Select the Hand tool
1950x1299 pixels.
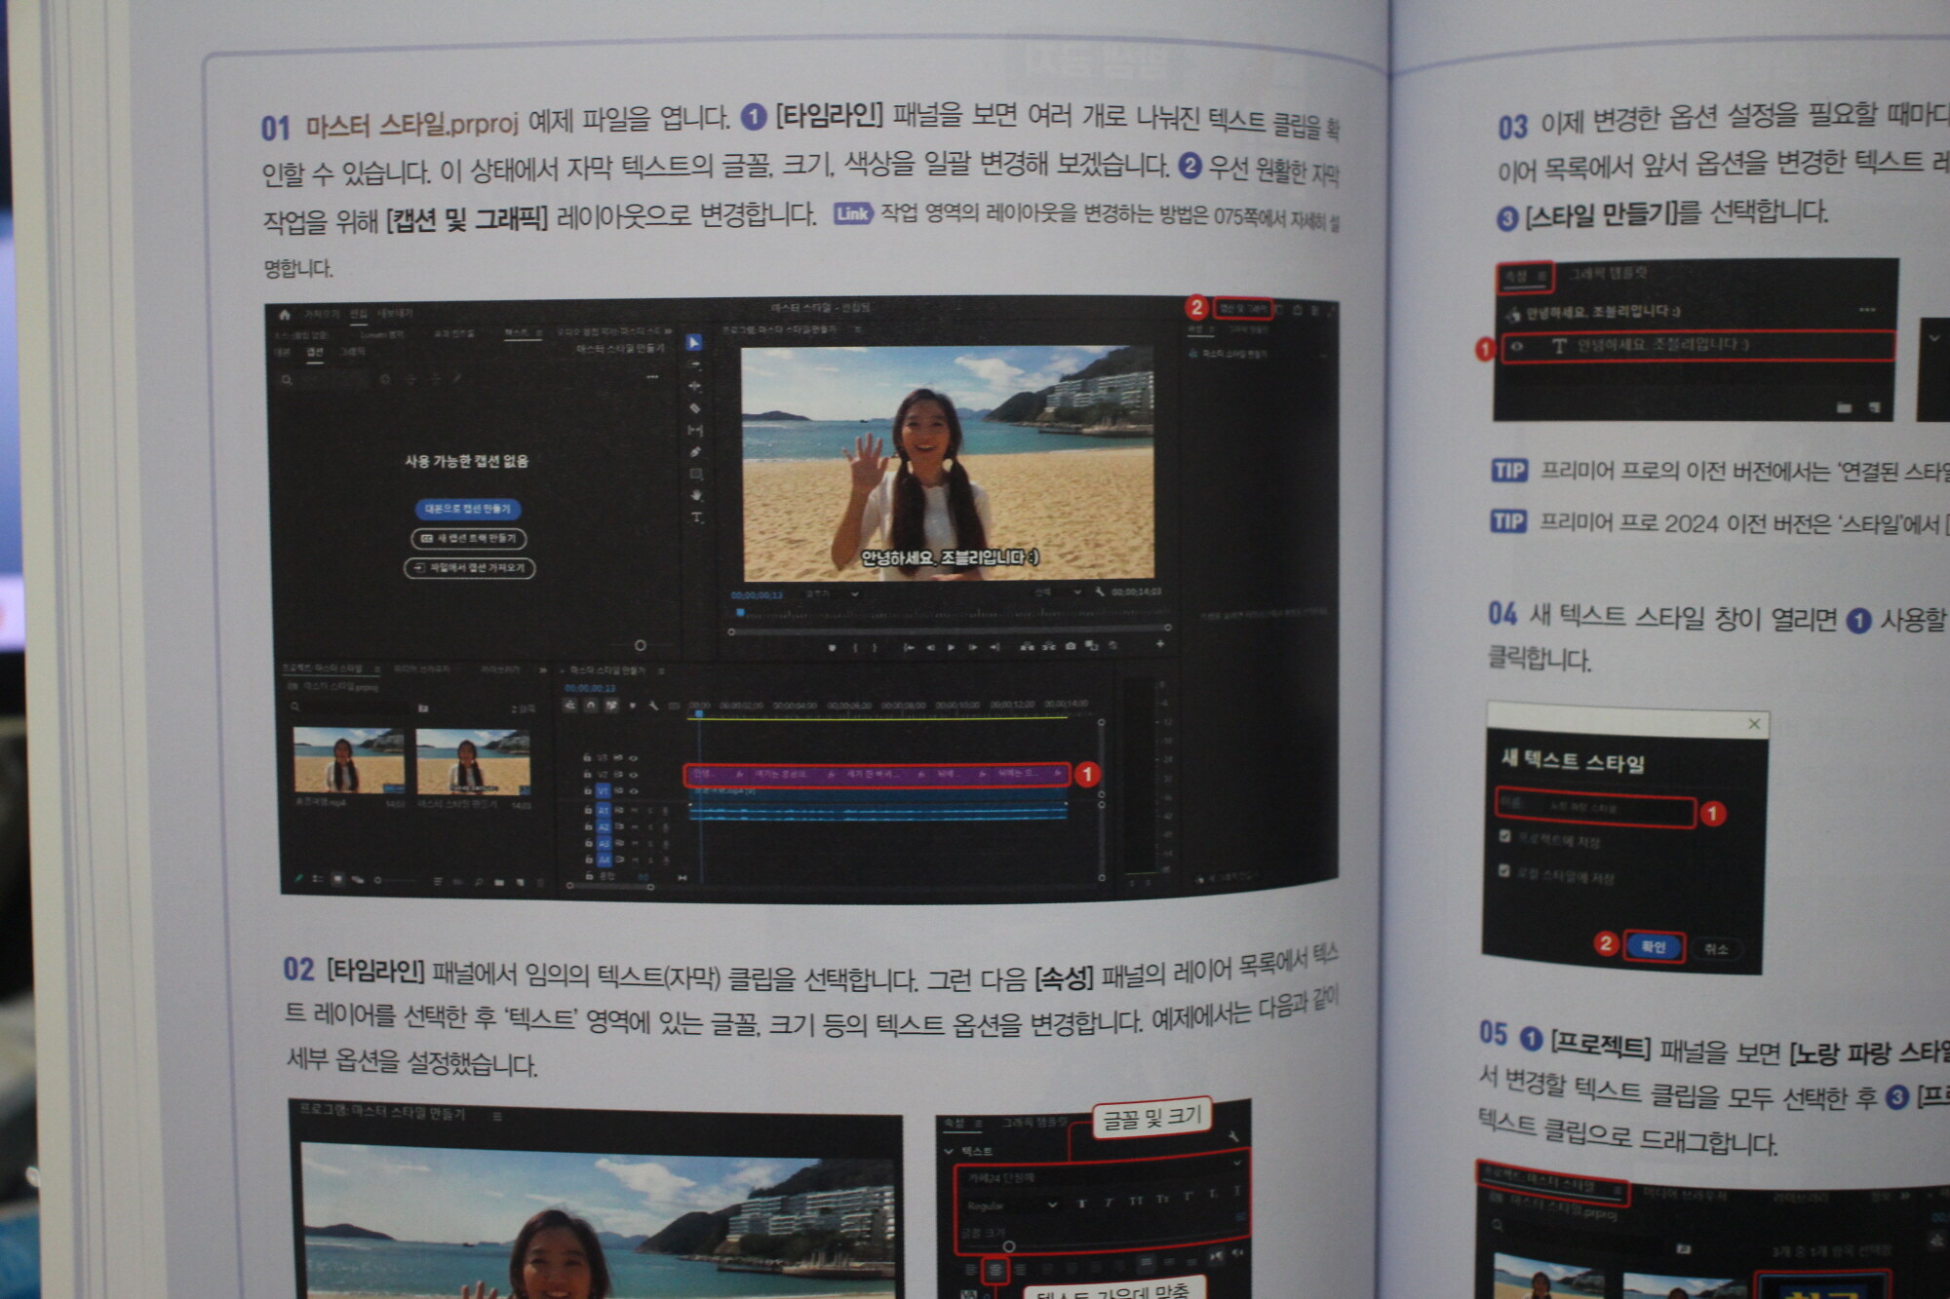696,496
